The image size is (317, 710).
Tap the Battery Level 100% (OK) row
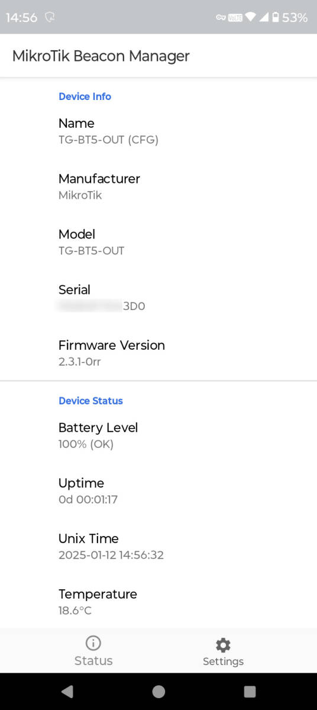tap(158, 435)
